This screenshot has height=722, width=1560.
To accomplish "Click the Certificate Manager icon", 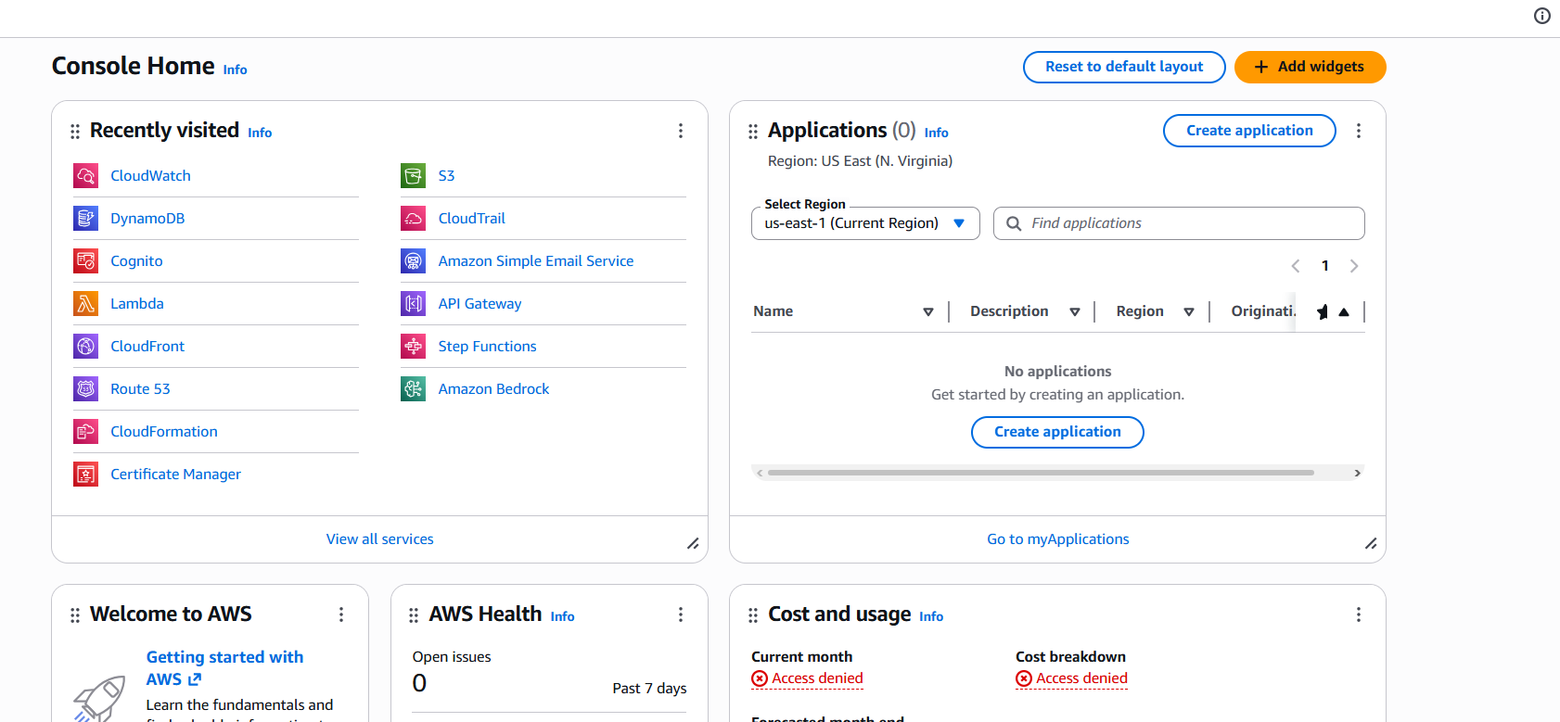I will click(85, 474).
